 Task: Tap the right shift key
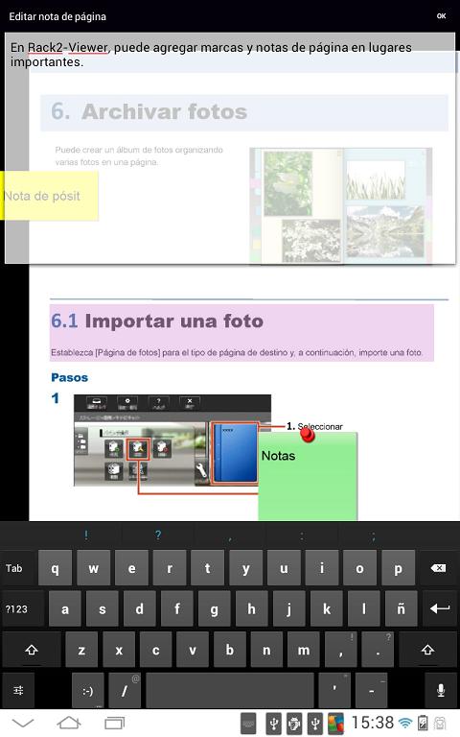point(427,650)
